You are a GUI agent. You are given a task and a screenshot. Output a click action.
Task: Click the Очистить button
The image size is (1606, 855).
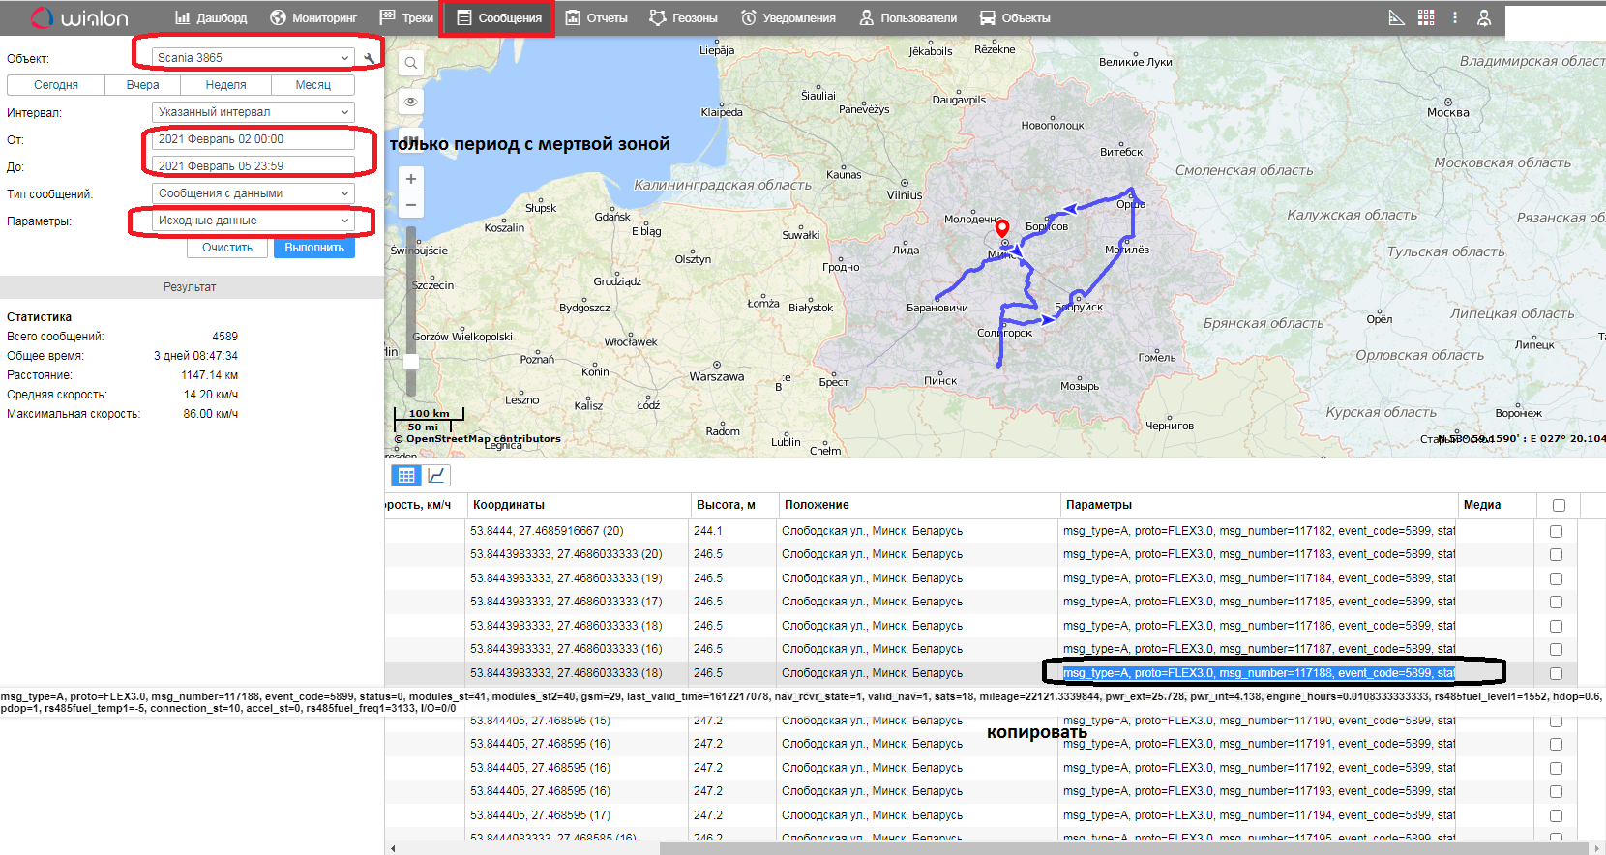click(x=227, y=248)
